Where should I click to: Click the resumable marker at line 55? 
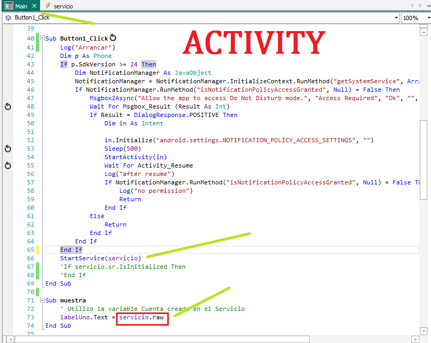click(8, 165)
